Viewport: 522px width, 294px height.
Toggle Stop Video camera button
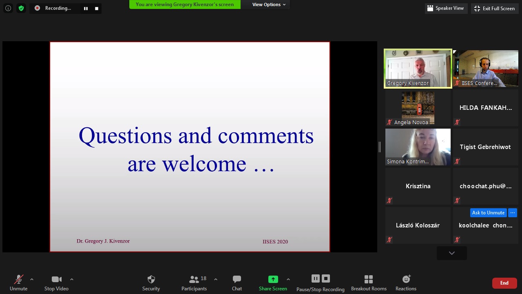tap(56, 283)
